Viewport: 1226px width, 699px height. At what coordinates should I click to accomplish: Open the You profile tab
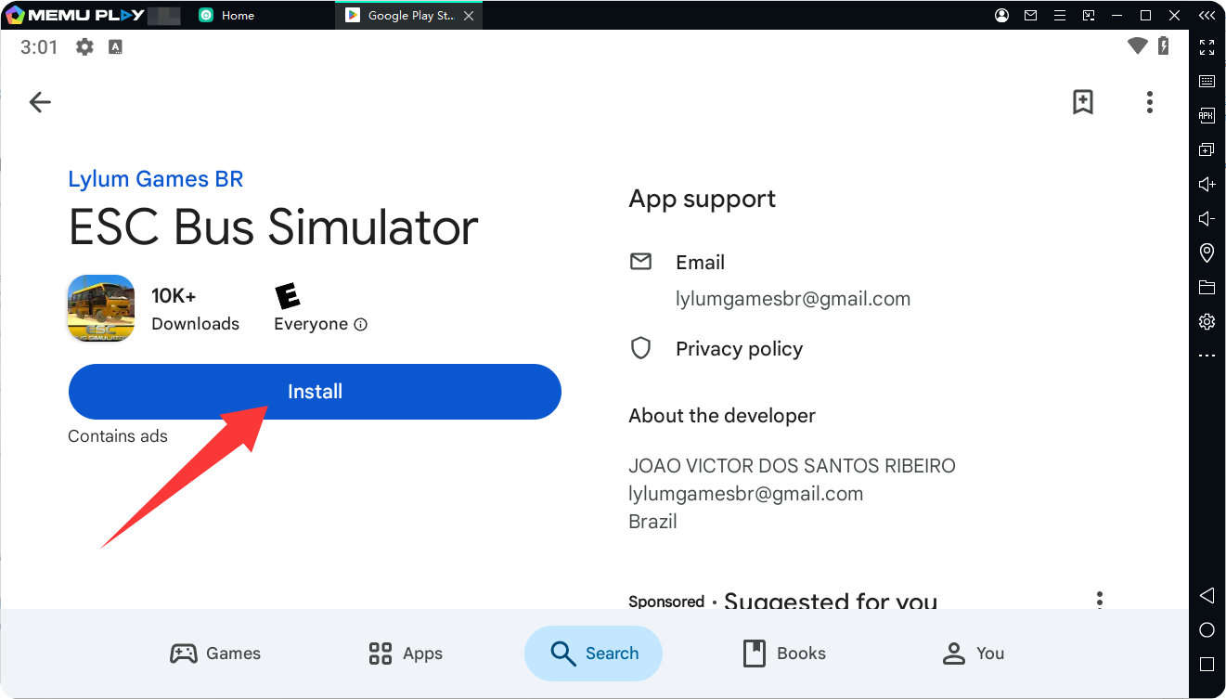tap(973, 654)
